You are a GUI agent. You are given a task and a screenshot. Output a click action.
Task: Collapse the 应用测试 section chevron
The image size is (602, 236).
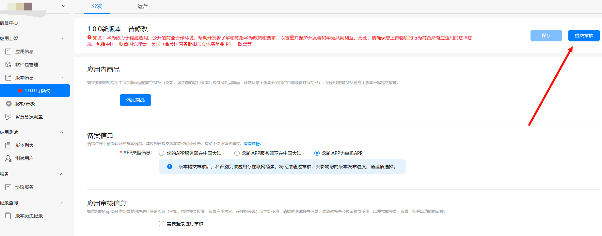[62, 132]
